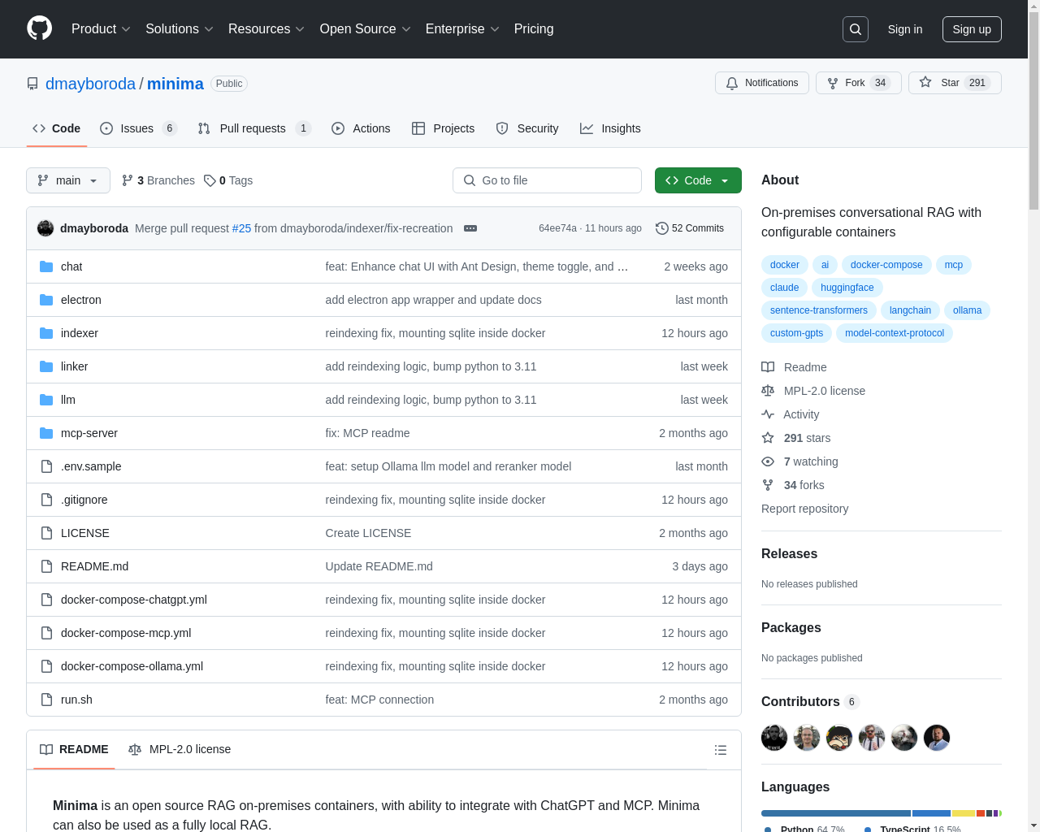Switch to the Security tab
Image resolution: width=1040 pixels, height=832 pixels.
point(527,128)
